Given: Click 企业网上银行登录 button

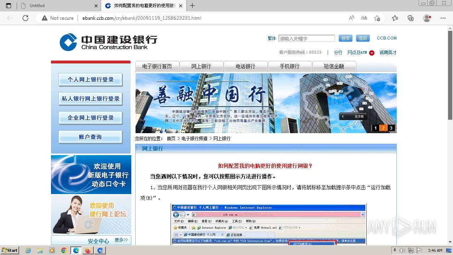Looking at the screenshot, I should [91, 118].
